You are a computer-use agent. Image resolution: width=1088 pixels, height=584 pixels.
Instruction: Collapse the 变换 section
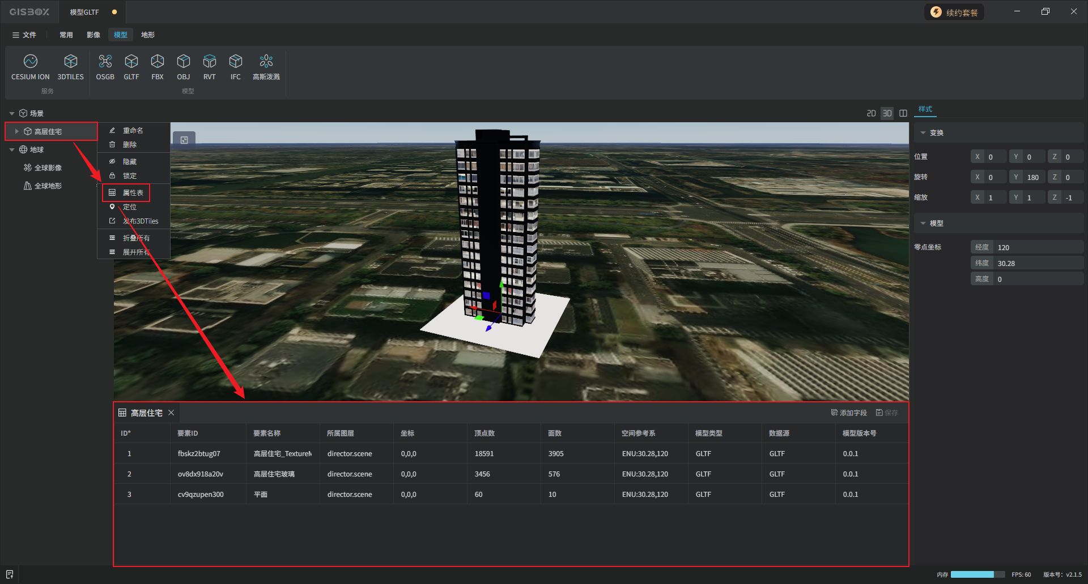923,133
